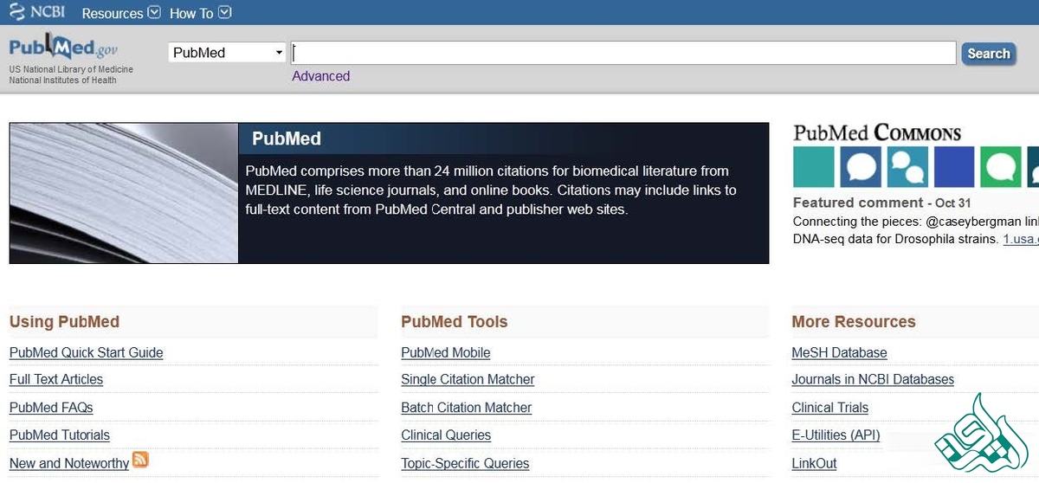Click the teal blank square PubMed Commons icon
Viewport: 1039px width, 483px height.
pyautogui.click(x=813, y=167)
